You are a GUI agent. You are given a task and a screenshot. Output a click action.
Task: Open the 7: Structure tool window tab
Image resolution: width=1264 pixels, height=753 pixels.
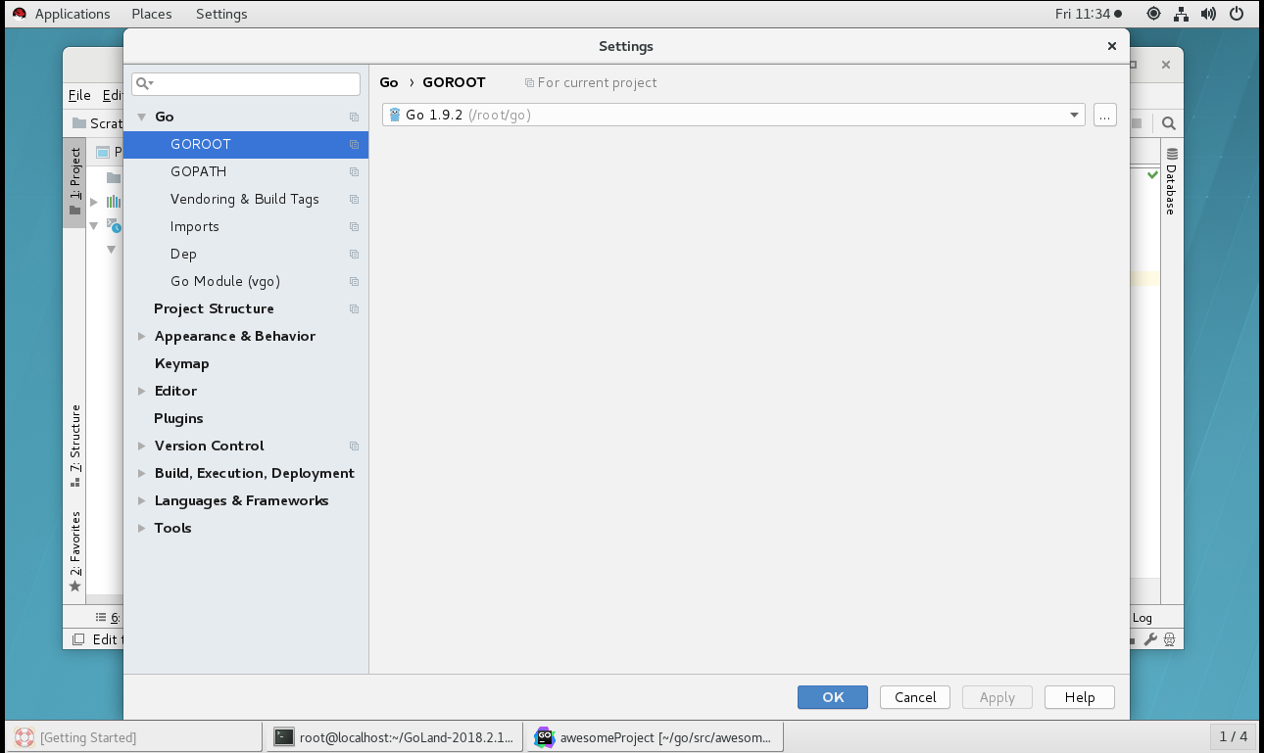click(75, 446)
